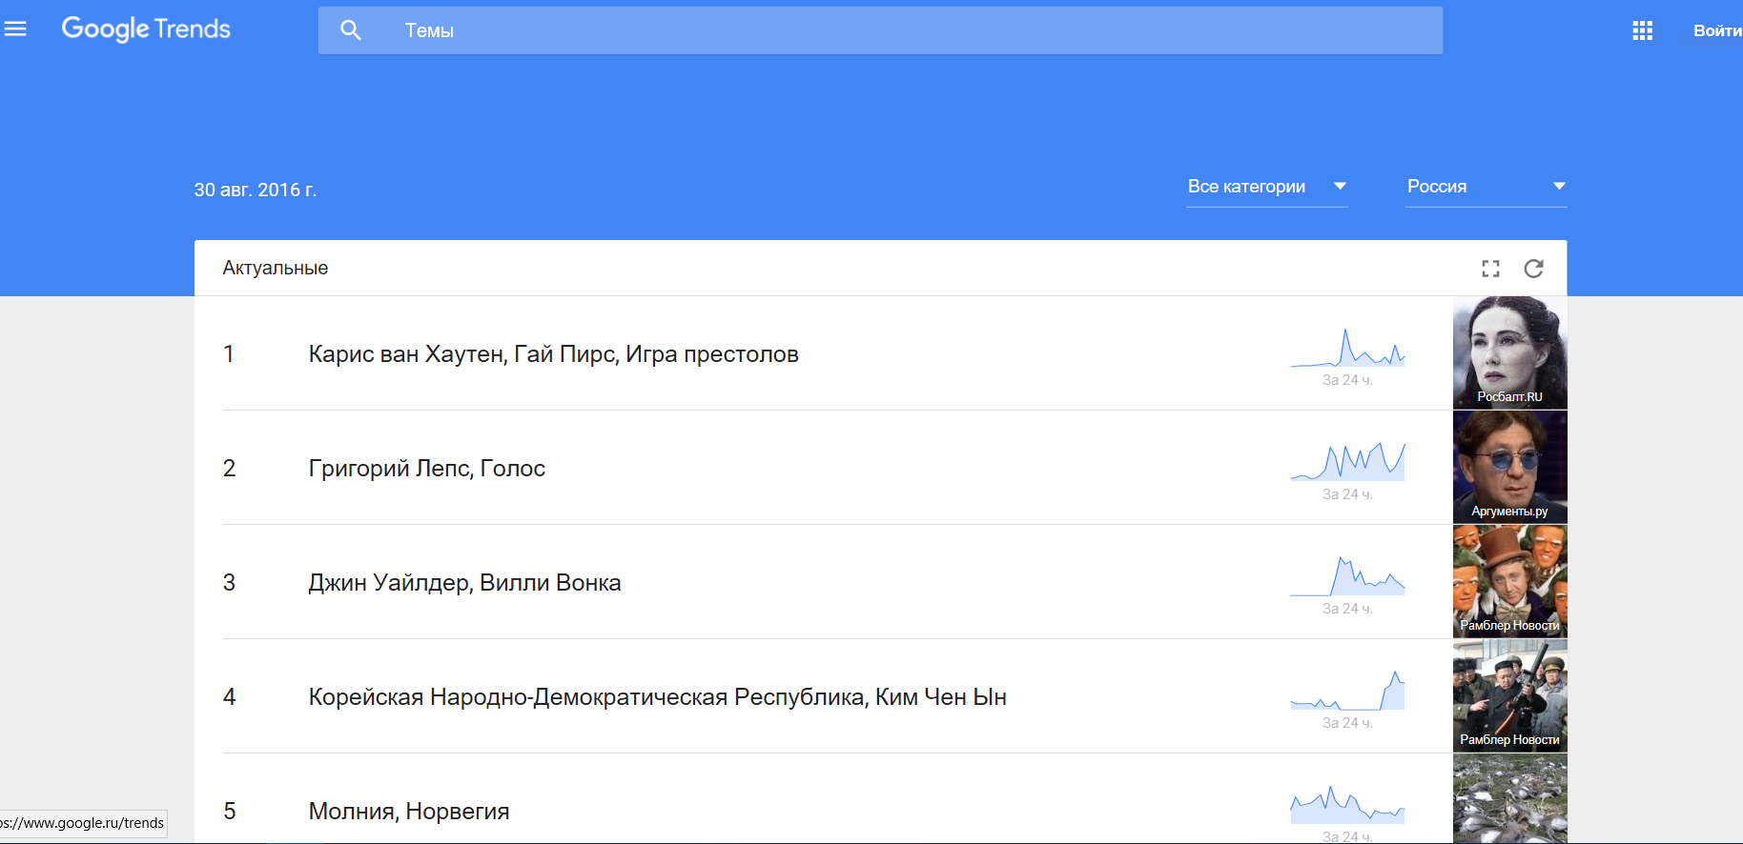This screenshot has height=844, width=1743.
Task: Click the Актуальные section heading
Action: (x=276, y=269)
